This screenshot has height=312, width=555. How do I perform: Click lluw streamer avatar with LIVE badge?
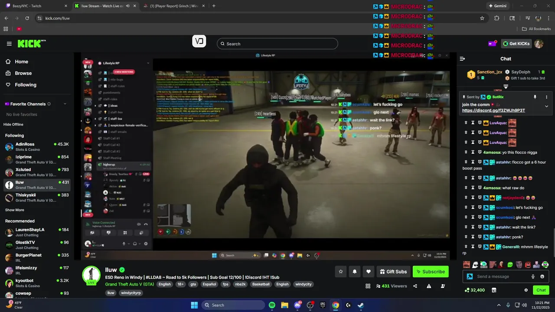coord(91,275)
